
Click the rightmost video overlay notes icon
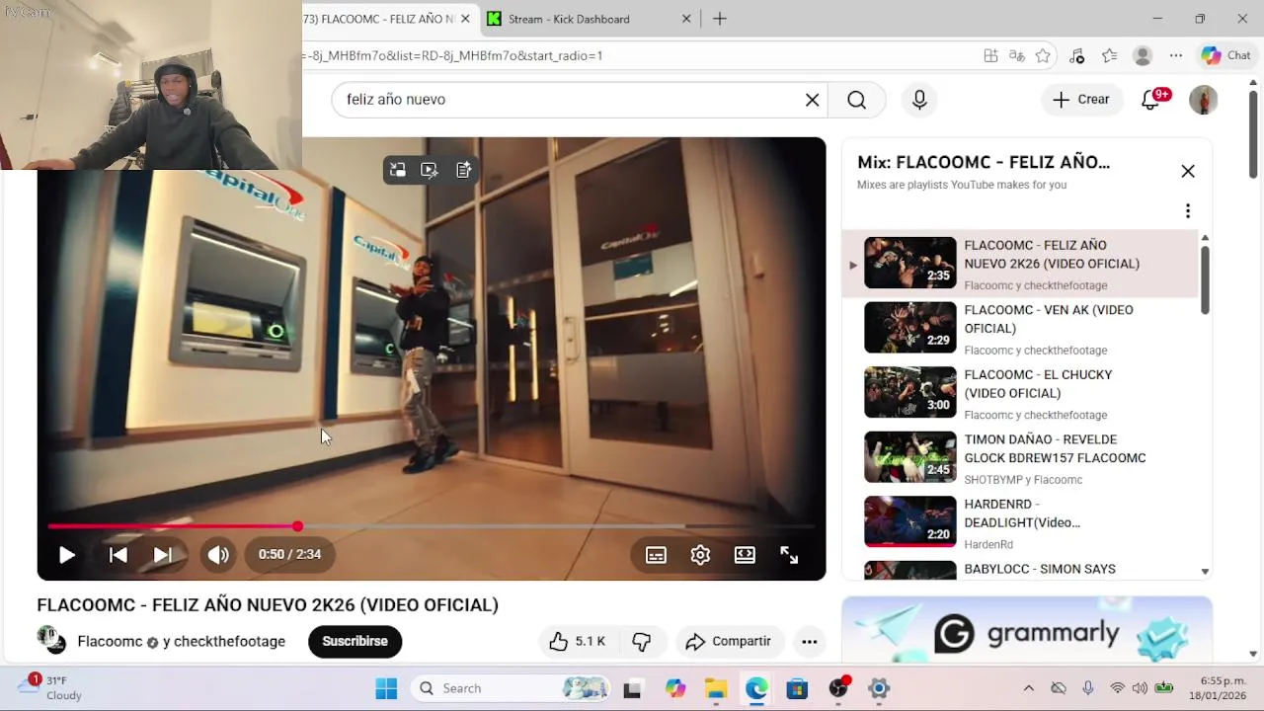tap(463, 170)
